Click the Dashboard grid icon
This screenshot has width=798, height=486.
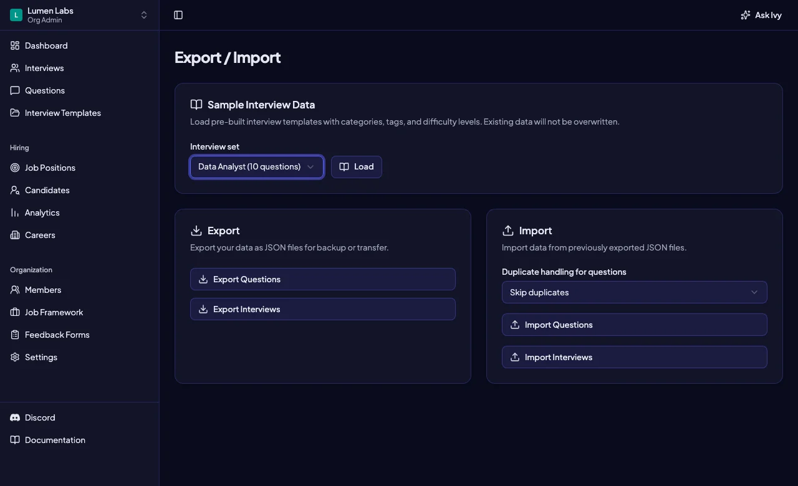pyautogui.click(x=15, y=45)
